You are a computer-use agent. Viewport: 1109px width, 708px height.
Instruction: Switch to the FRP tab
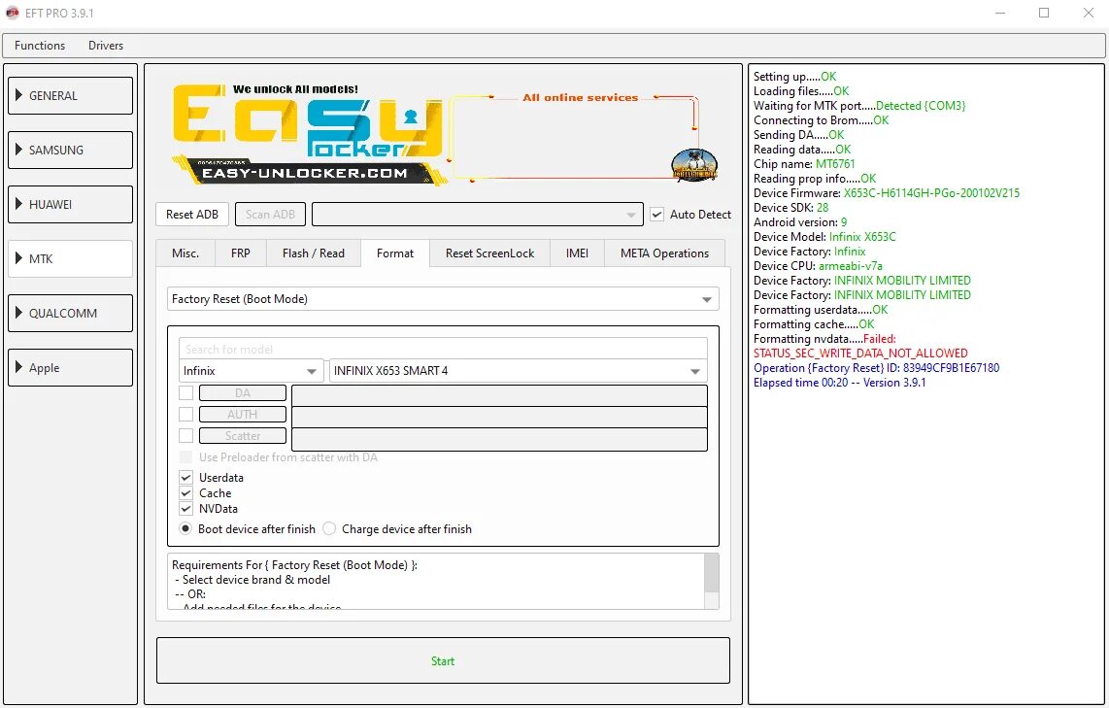241,253
